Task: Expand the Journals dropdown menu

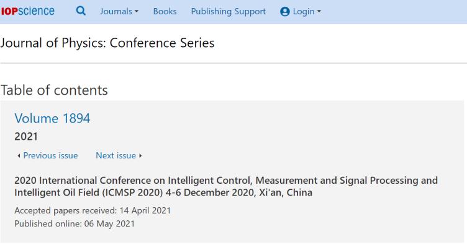Action: pyautogui.click(x=119, y=11)
